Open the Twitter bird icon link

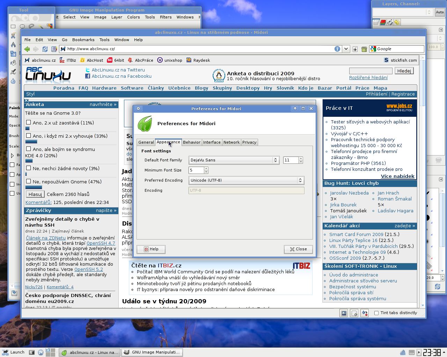(88, 70)
